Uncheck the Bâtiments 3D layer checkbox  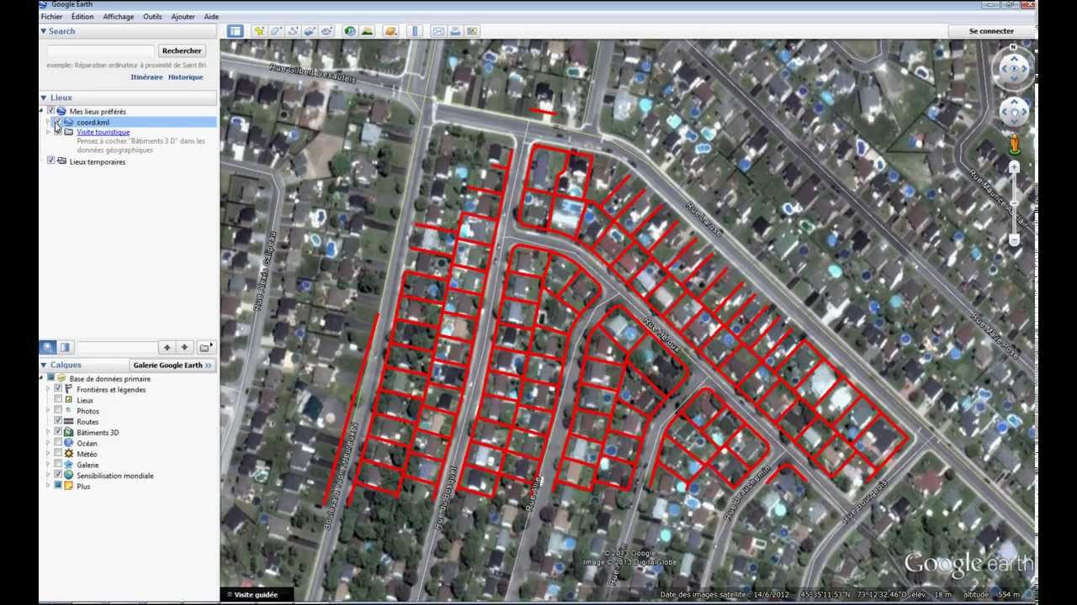coord(58,432)
